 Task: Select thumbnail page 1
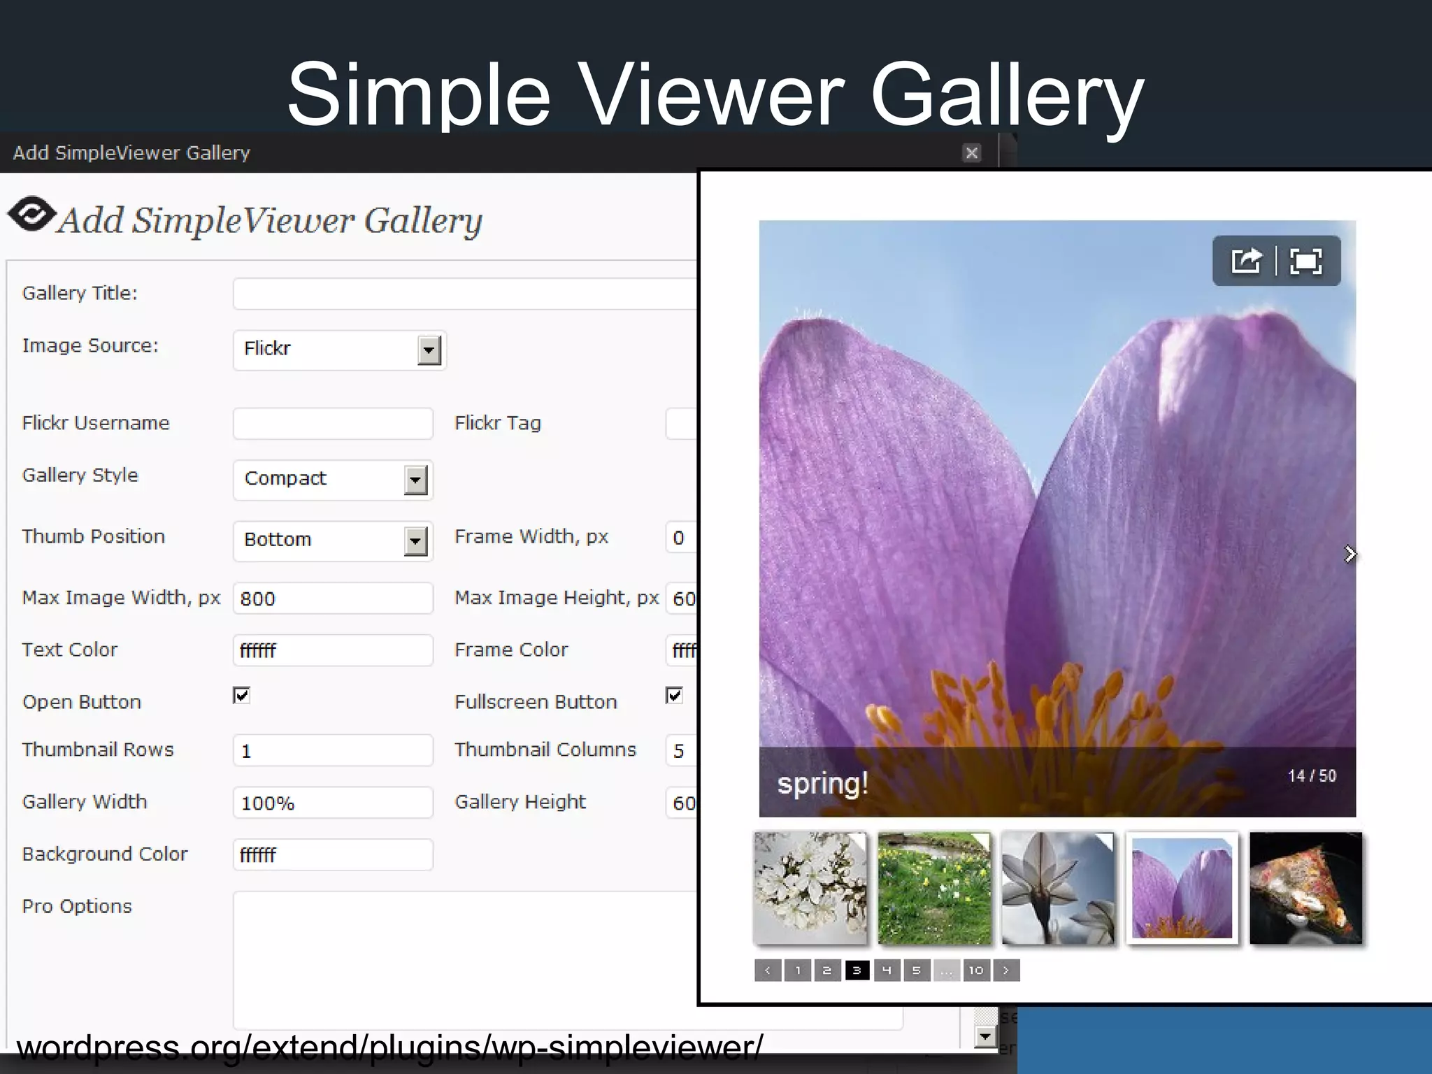pos(798,970)
